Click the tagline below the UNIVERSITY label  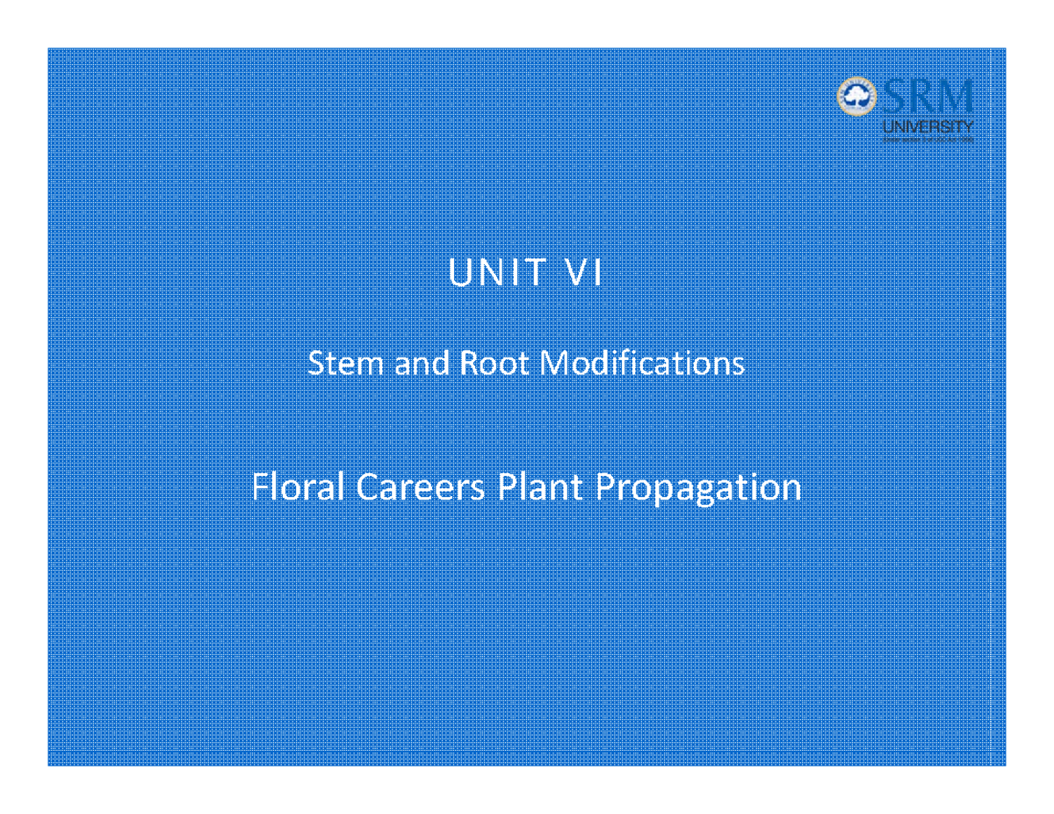tap(928, 139)
